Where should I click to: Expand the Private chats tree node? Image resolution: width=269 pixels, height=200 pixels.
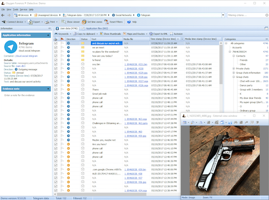[x=233, y=68]
